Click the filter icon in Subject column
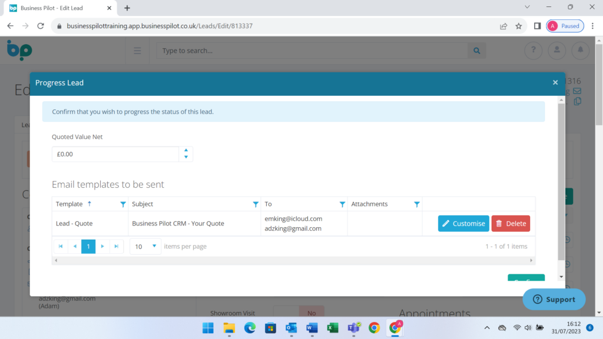Screen dimensions: 603x339 tap(256, 204)
